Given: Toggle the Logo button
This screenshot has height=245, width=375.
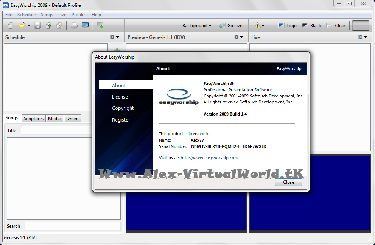Looking at the screenshot, I should tap(287, 26).
